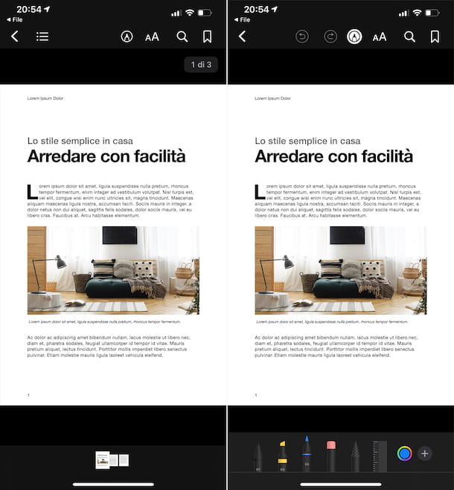
Task: Open search in the left screen
Action: (x=182, y=36)
